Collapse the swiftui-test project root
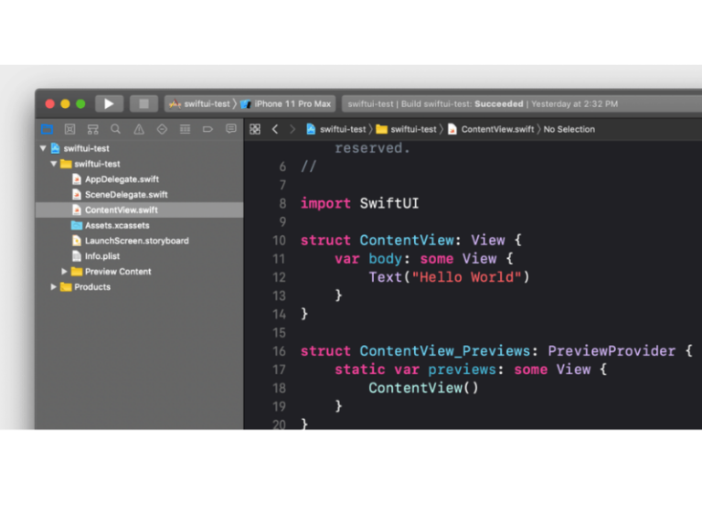 (x=43, y=148)
